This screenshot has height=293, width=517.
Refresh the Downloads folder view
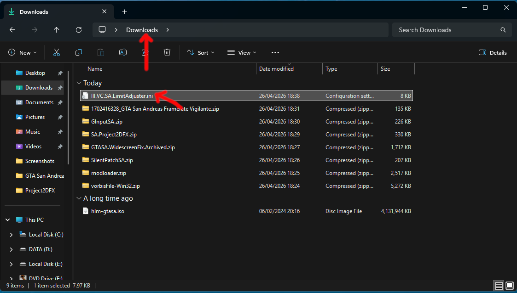coord(78,30)
